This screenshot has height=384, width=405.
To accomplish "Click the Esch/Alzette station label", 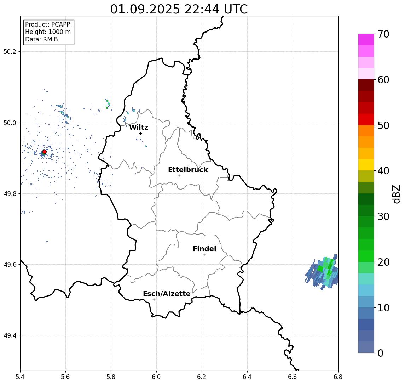I will [x=167, y=294].
